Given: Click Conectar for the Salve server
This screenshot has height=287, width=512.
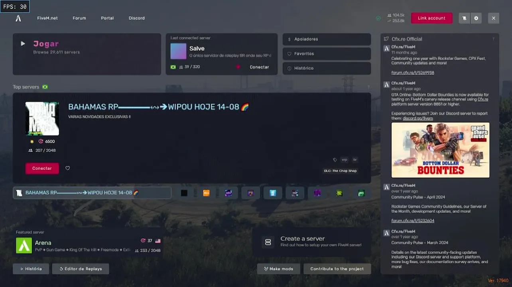Looking at the screenshot, I should 259,67.
